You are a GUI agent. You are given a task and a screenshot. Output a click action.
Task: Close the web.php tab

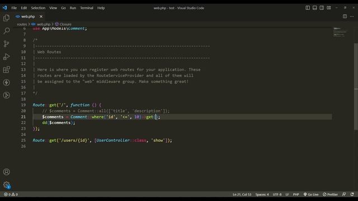pyautogui.click(x=41, y=16)
